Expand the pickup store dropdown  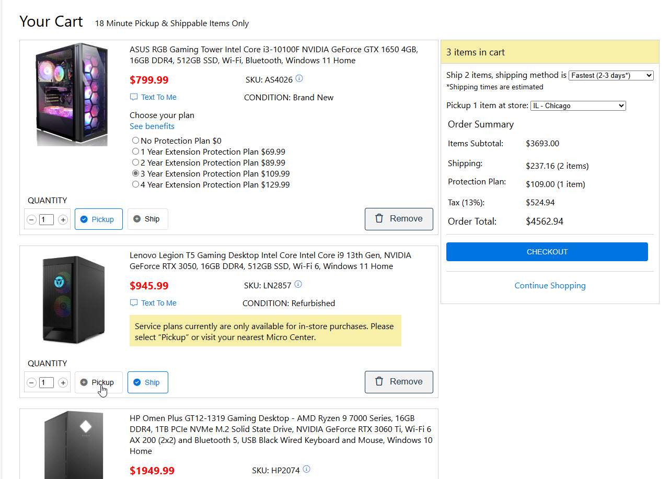577,106
